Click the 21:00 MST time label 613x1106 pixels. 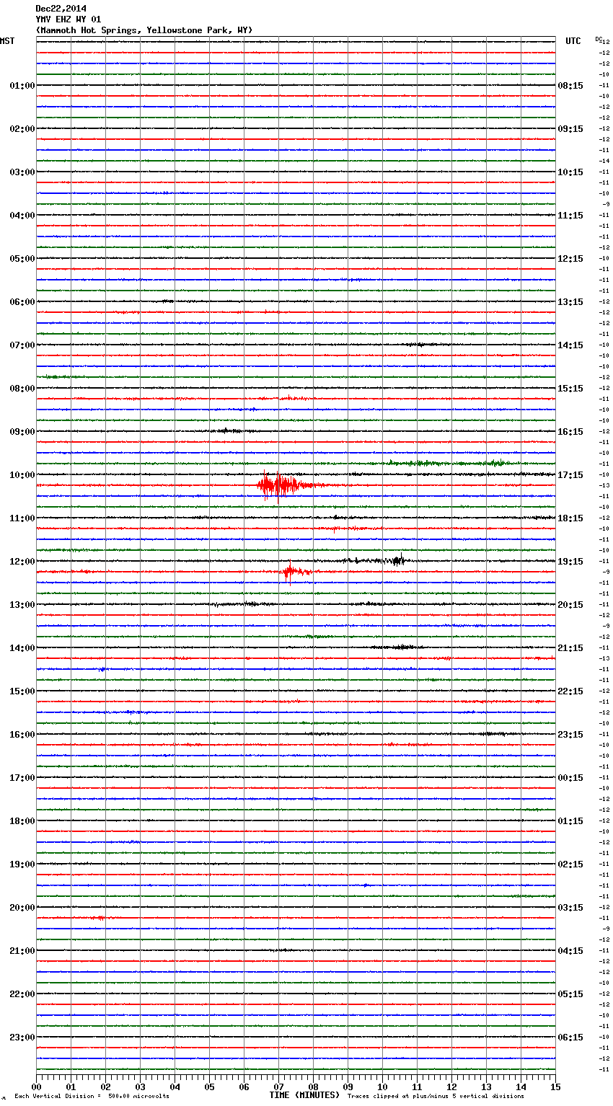click(22, 951)
